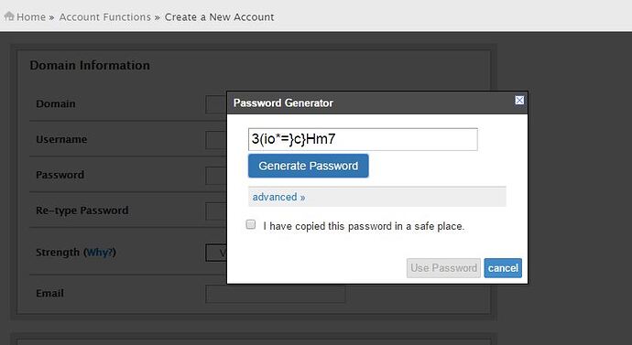Click the Password field behind the dialog
Screen dimensions: 632x345
(216, 176)
